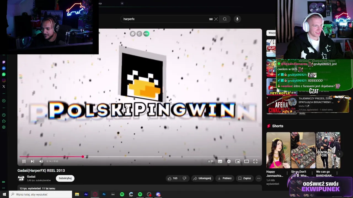Click the search magnifier button
Viewport: 353px width, 198px height.
(x=225, y=19)
